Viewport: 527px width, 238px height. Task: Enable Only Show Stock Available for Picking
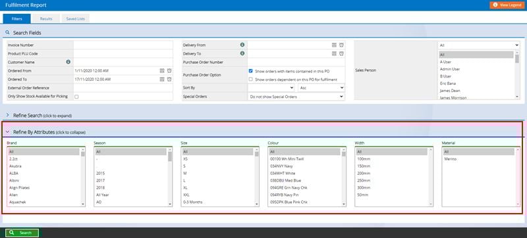tap(76, 97)
